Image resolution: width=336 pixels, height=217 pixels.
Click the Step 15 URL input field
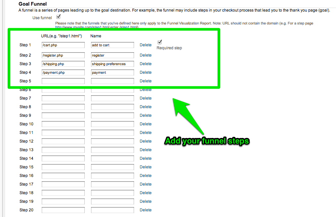[63, 167]
